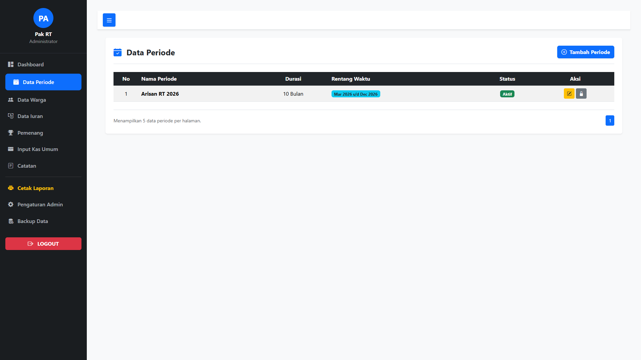The image size is (641, 360).
Task: Click the yellow edit icon for Arisan RT 2026
Action: point(569,94)
